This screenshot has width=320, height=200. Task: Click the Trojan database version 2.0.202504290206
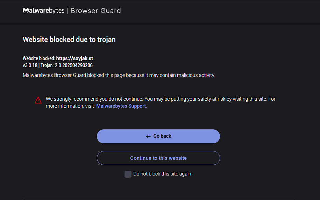[74, 65]
